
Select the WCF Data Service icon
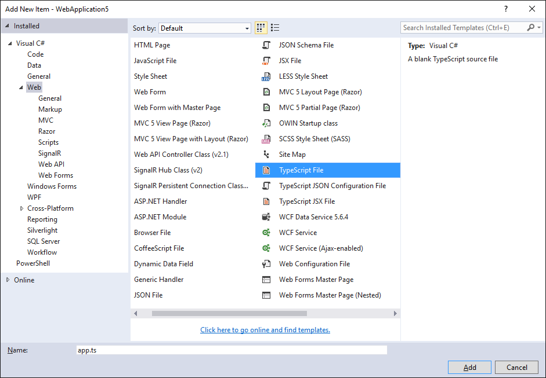click(x=266, y=217)
